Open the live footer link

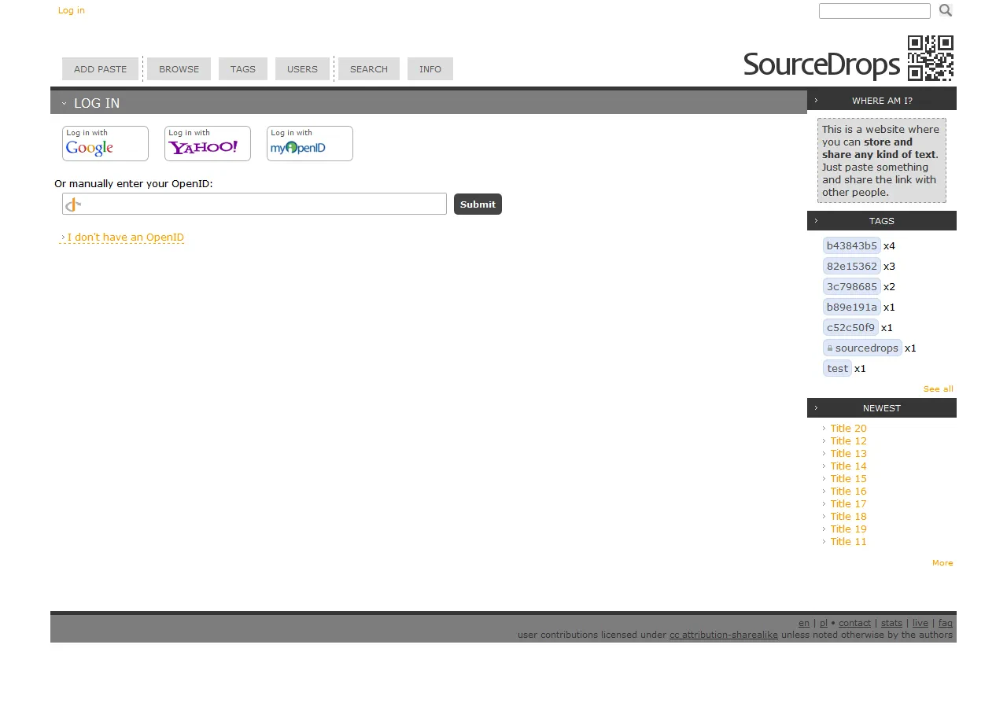tap(920, 623)
